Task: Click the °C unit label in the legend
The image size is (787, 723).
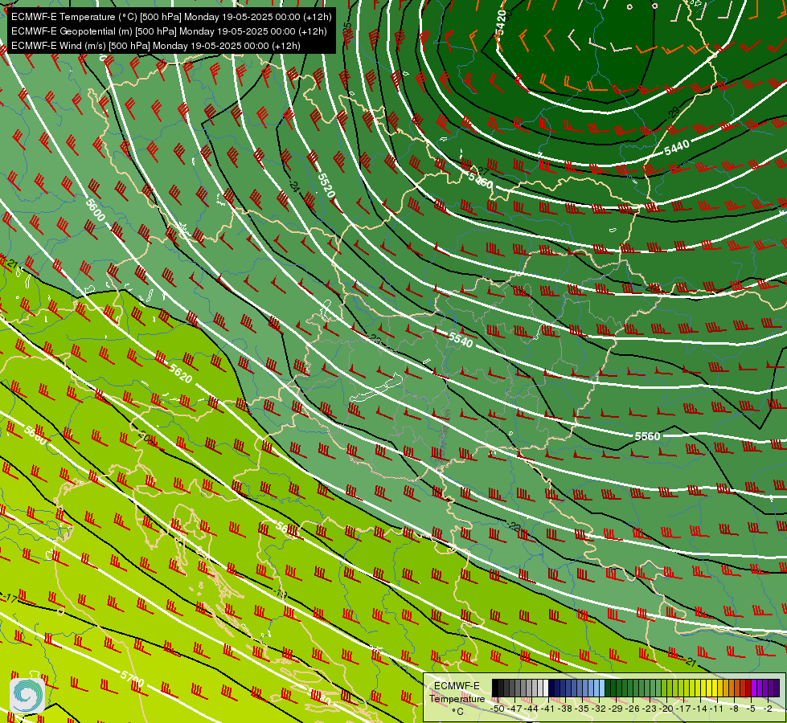Action: click(457, 712)
